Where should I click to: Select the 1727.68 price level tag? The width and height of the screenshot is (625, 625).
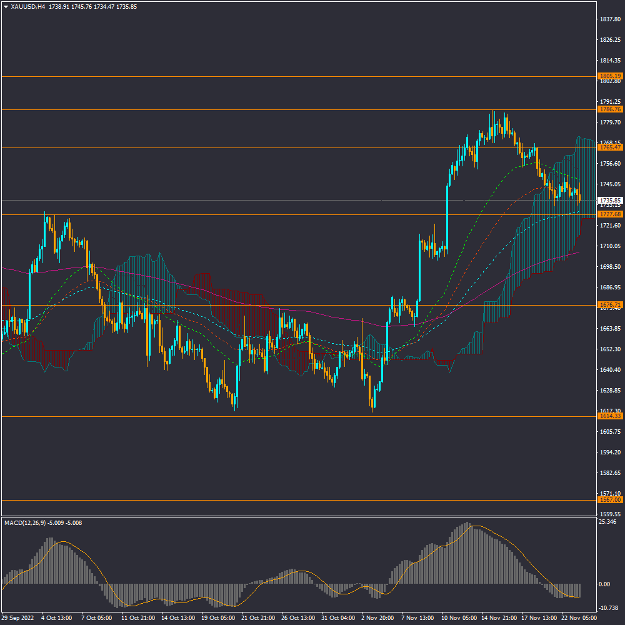610,214
